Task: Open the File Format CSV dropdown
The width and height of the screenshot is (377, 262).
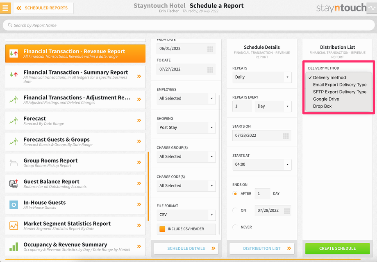Action: click(x=186, y=215)
